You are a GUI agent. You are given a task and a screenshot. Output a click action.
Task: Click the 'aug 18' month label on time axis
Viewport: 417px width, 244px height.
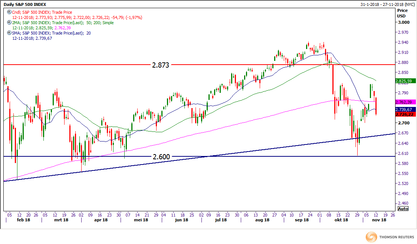point(262,220)
